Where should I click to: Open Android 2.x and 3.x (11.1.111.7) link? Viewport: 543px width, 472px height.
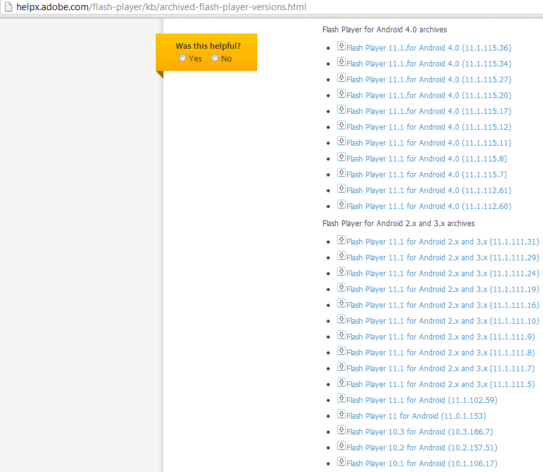[441, 369]
